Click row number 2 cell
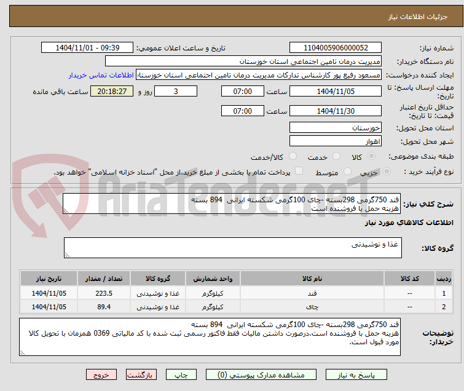This screenshot has width=464, height=391. click(x=444, y=307)
